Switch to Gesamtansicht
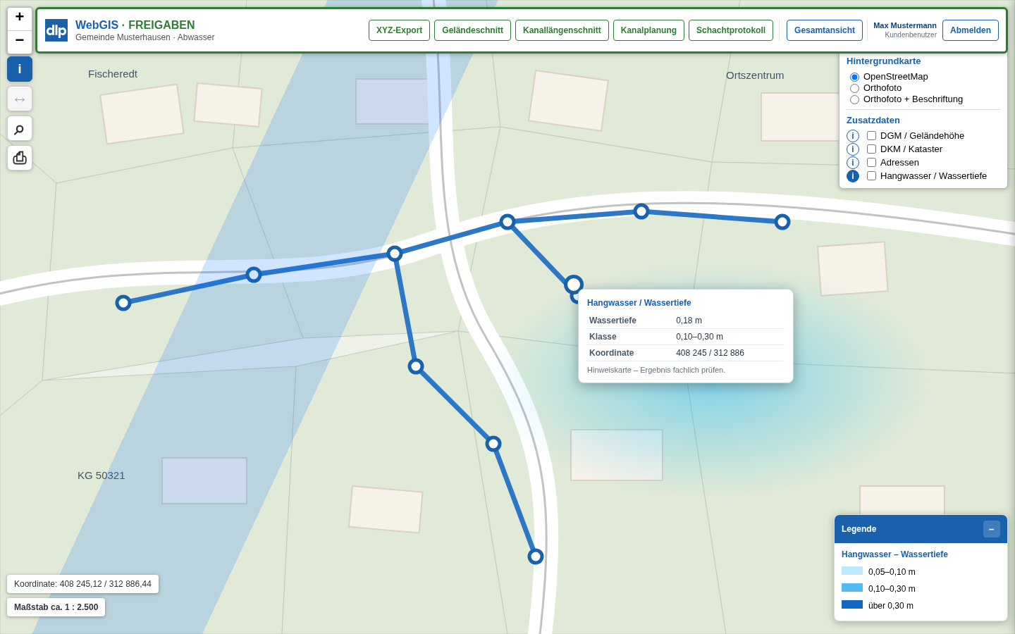Viewport: 1015px width, 634px height. [825, 30]
